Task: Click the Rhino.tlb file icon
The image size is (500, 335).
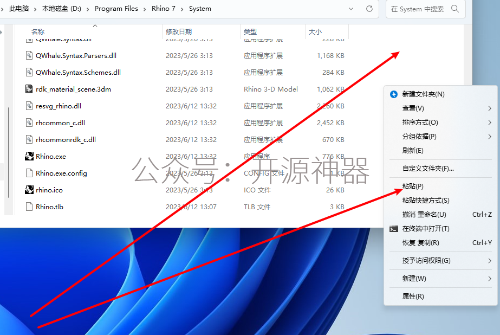Action: [29, 207]
